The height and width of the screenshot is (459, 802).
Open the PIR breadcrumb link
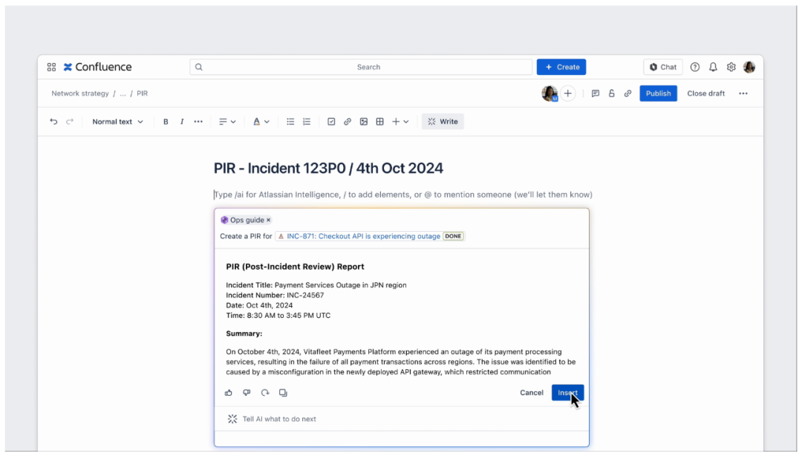pyautogui.click(x=142, y=94)
